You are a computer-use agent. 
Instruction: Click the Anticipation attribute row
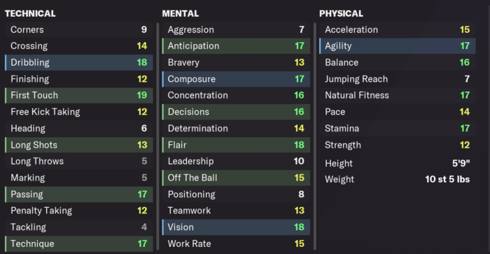click(x=237, y=46)
